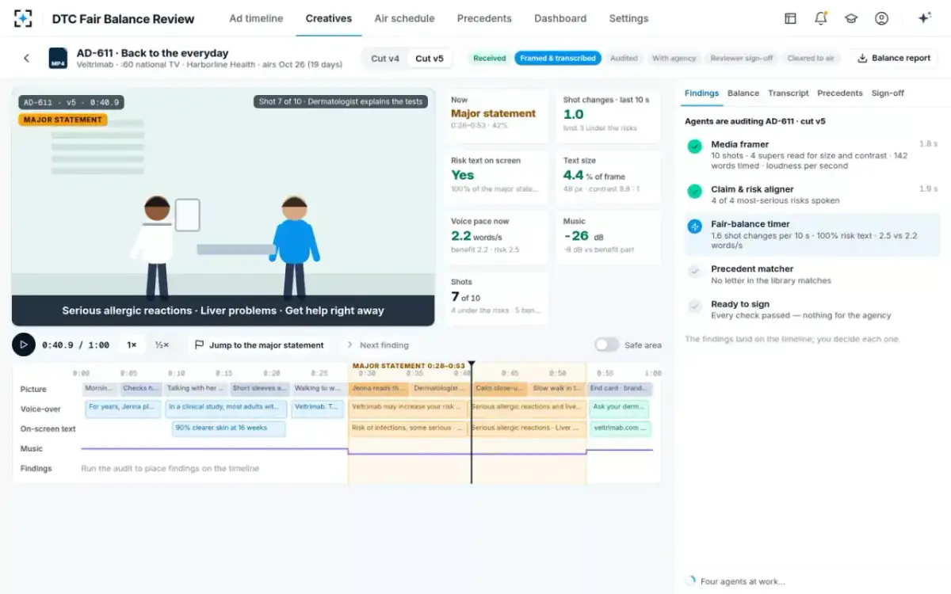951x594 pixels.
Task: Go back using the left chevron arrow
Action: pos(26,58)
